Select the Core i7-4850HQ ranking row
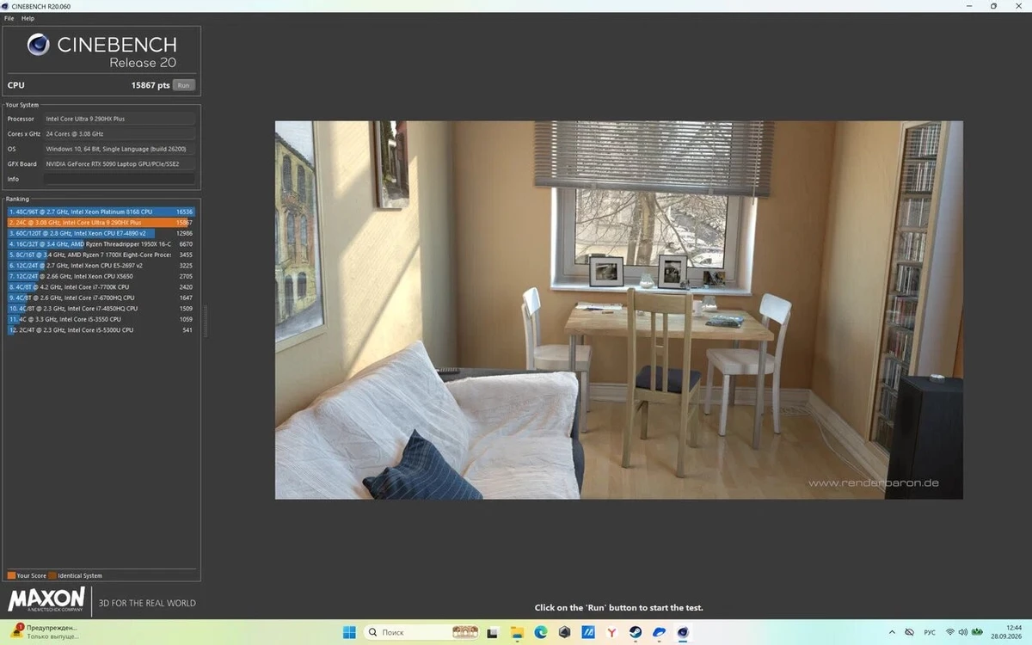1032x645 pixels. tap(101, 308)
